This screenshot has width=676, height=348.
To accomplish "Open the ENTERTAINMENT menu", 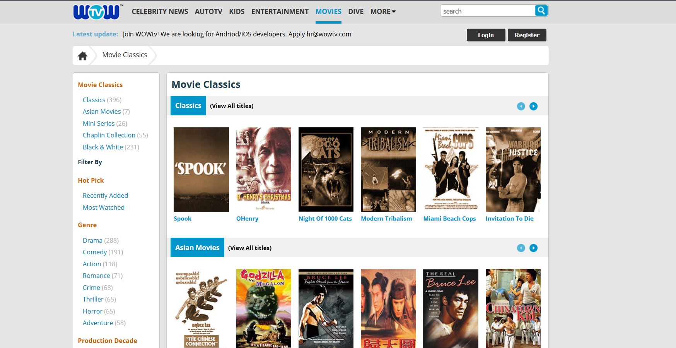I will click(280, 12).
